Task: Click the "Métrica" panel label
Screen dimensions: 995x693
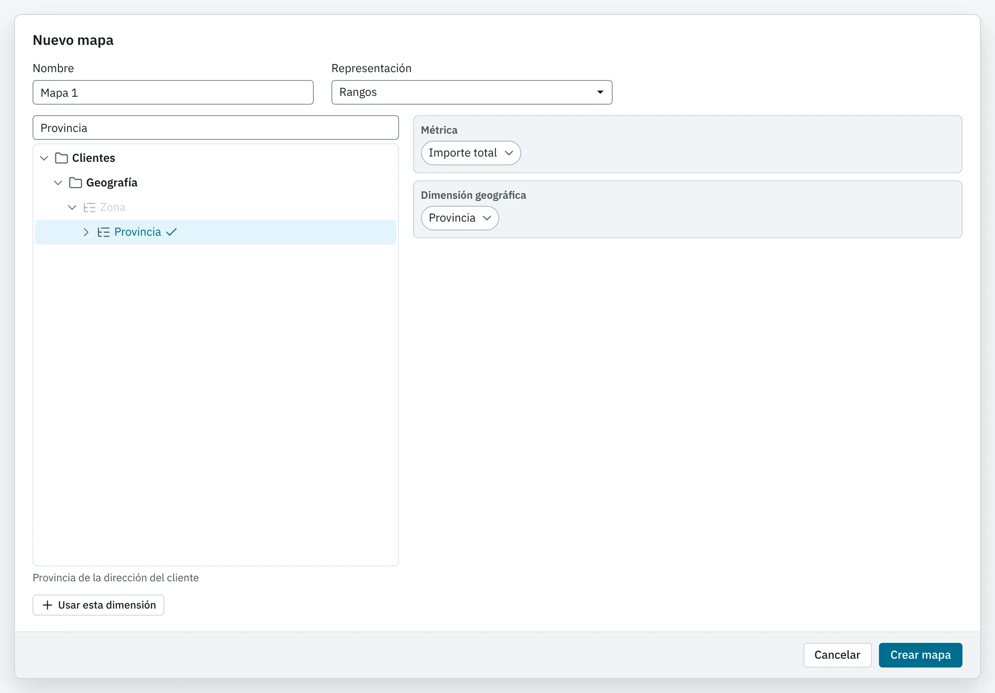Action: 439,130
